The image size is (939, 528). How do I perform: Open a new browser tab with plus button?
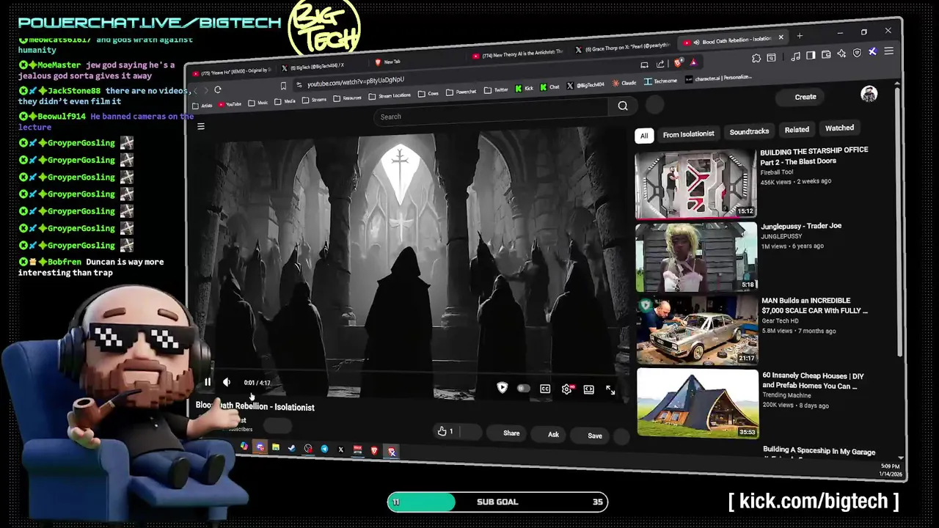coord(800,36)
